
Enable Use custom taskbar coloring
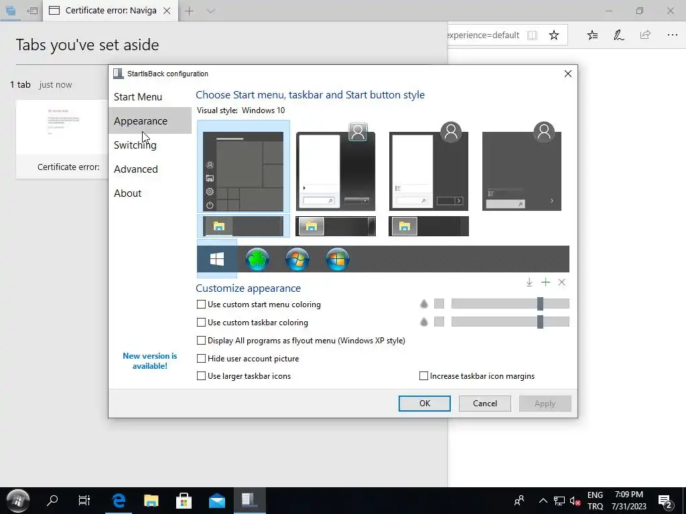point(253,323)
